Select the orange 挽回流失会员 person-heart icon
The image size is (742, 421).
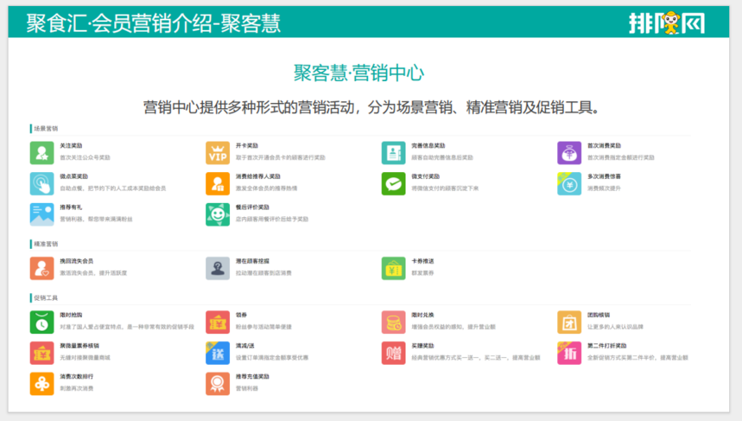click(41, 268)
